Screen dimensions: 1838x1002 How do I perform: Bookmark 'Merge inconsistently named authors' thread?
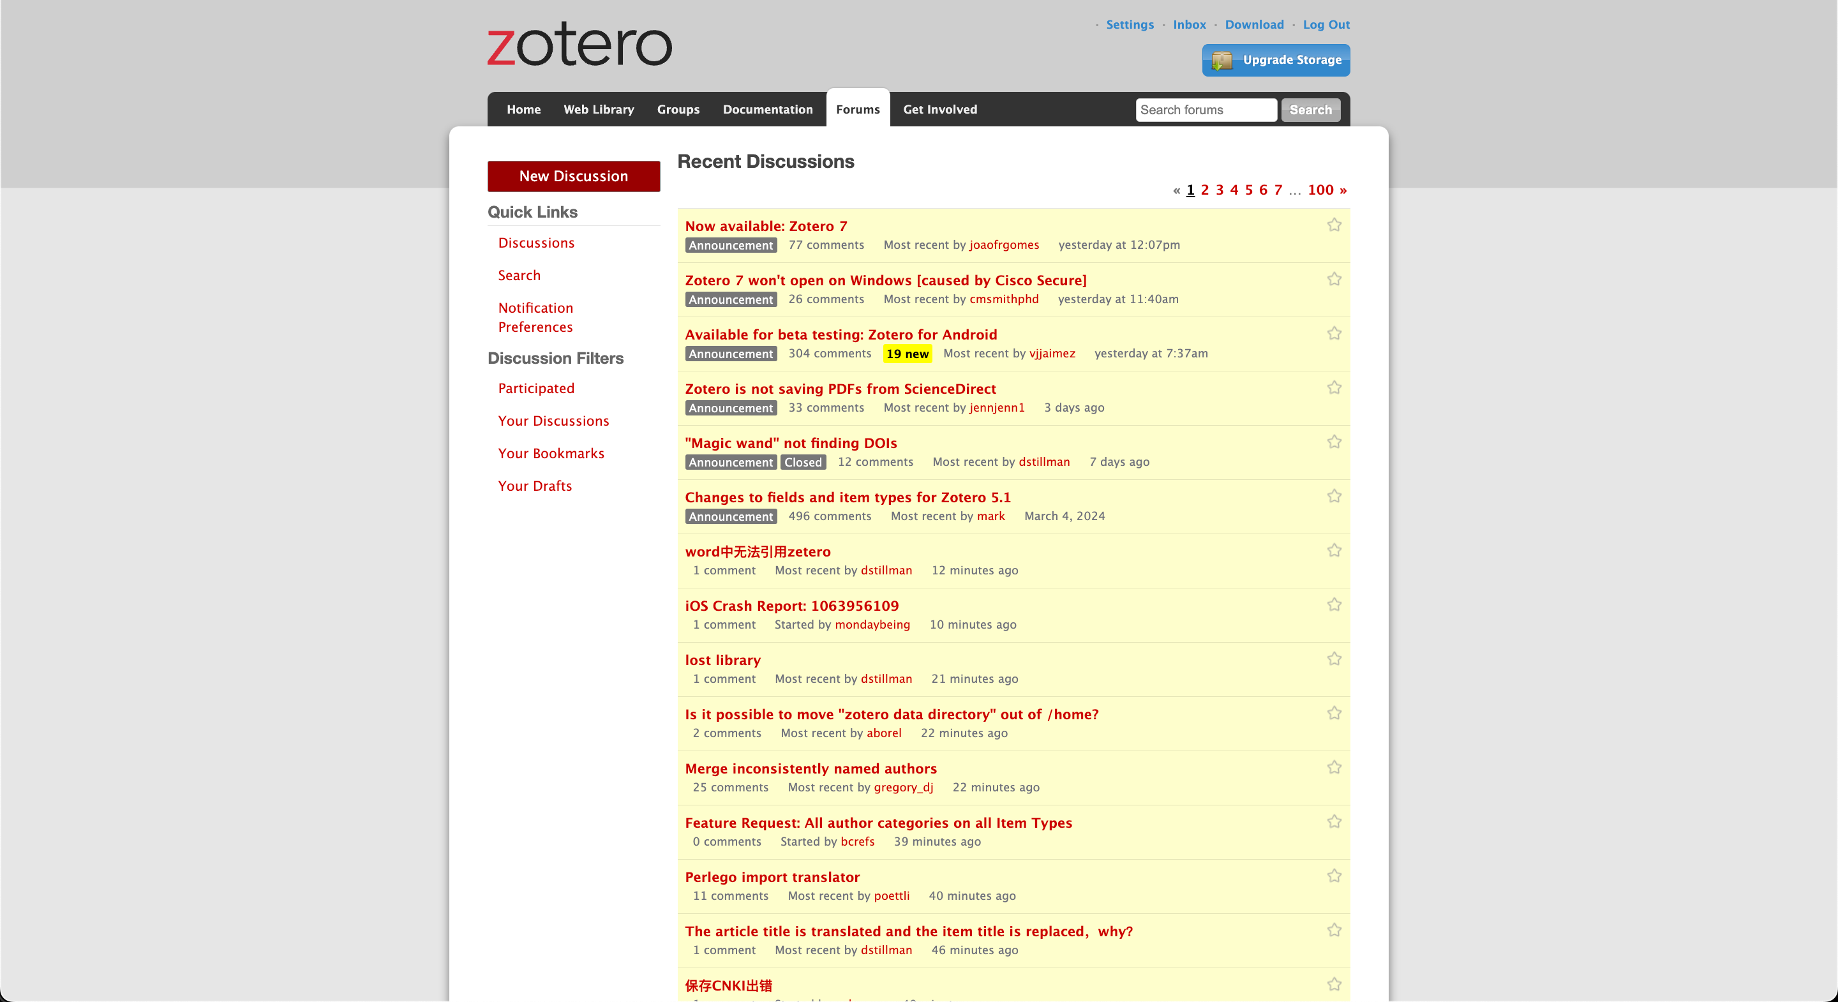(1334, 767)
